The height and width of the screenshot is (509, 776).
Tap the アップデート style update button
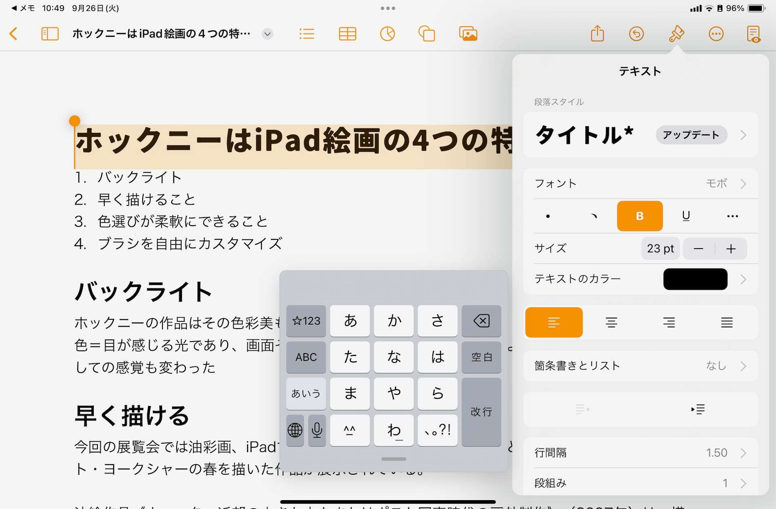(x=691, y=135)
